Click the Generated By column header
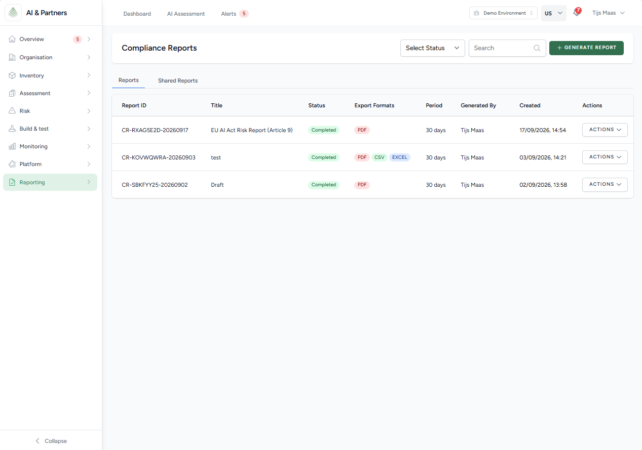Screen dimensions: 642x450 (x=478, y=105)
